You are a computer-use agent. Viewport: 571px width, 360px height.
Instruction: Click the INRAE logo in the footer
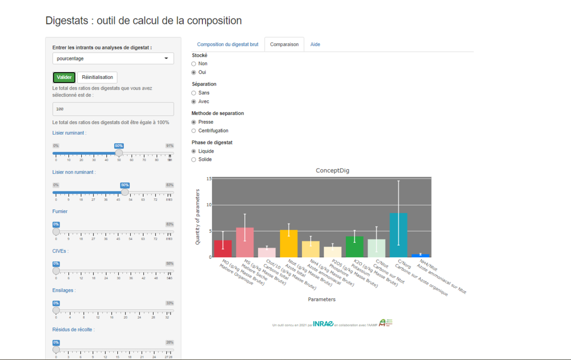[x=323, y=324]
